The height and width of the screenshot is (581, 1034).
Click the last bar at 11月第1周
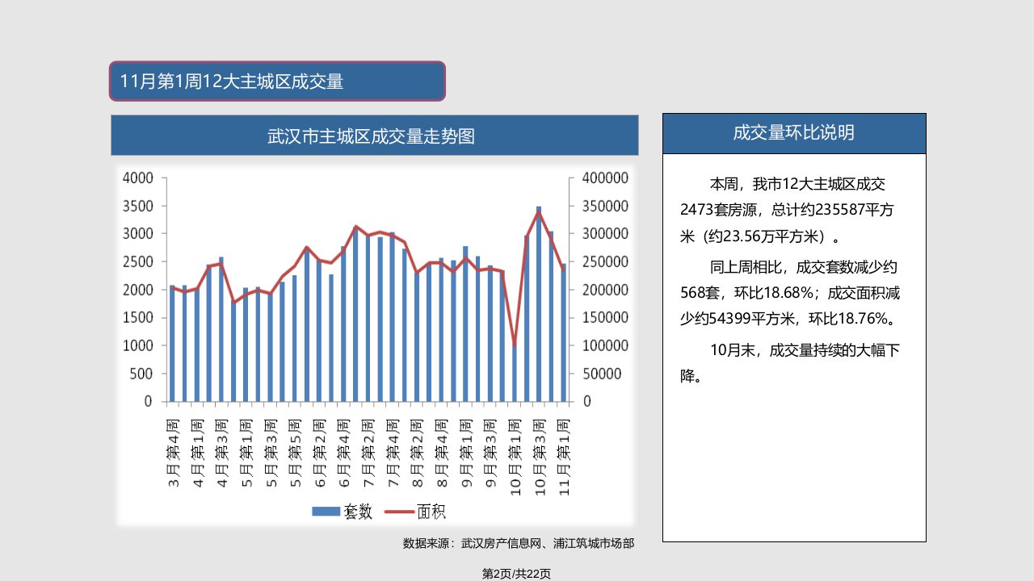[x=563, y=332]
